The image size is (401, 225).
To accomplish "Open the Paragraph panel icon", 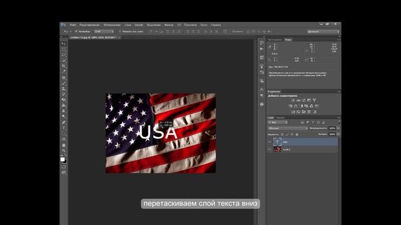I will click(x=262, y=96).
